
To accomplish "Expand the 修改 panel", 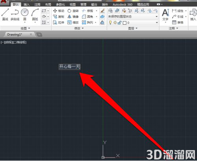I will click(x=79, y=28).
